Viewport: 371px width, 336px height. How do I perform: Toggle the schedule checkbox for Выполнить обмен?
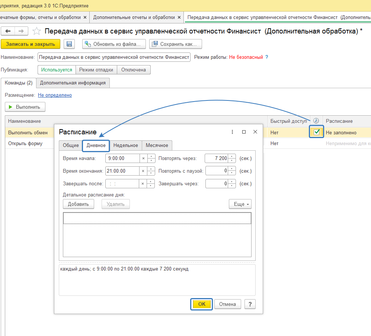click(x=317, y=132)
